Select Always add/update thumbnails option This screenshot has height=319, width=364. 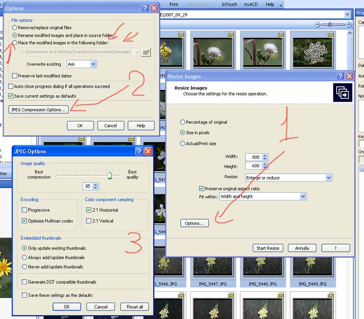[x=24, y=257]
